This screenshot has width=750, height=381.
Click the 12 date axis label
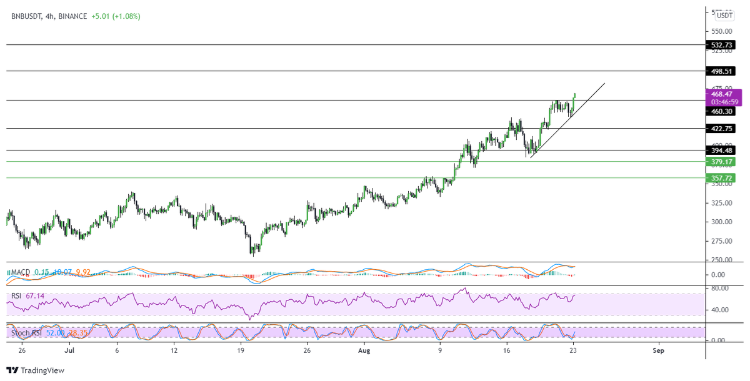pyautogui.click(x=175, y=351)
